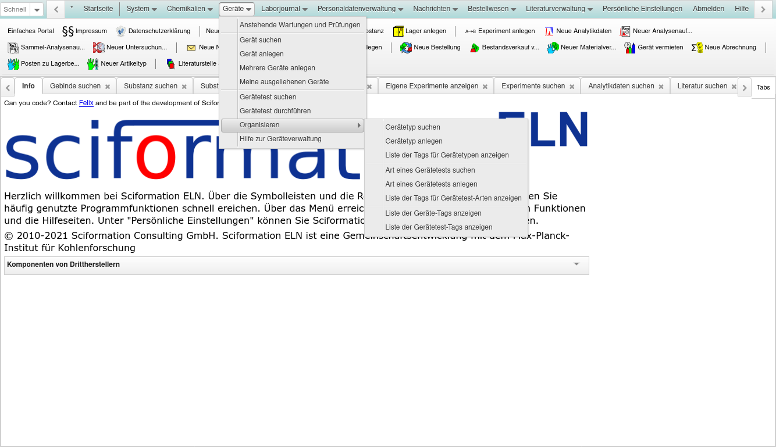The width and height of the screenshot is (776, 447).
Task: Open Neue Bestellung toolbar icon
Action: coord(406,48)
